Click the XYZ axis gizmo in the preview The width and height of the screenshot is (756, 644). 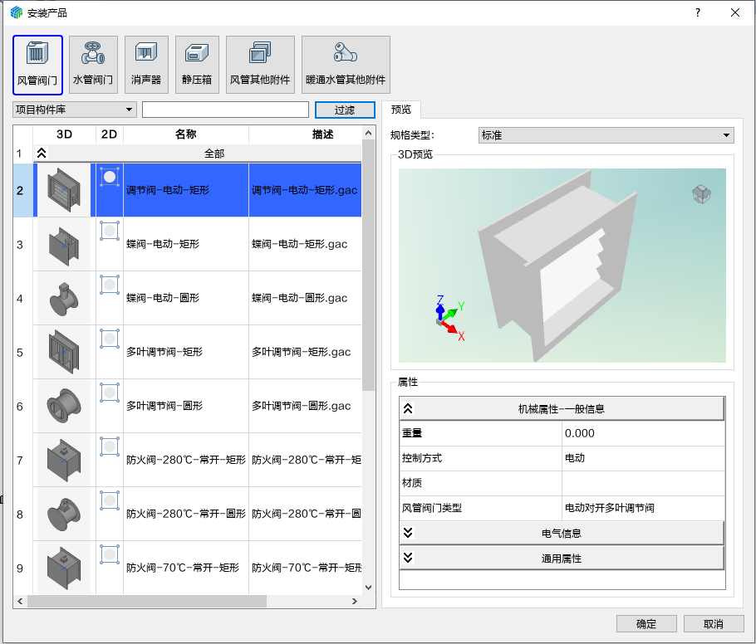[450, 319]
